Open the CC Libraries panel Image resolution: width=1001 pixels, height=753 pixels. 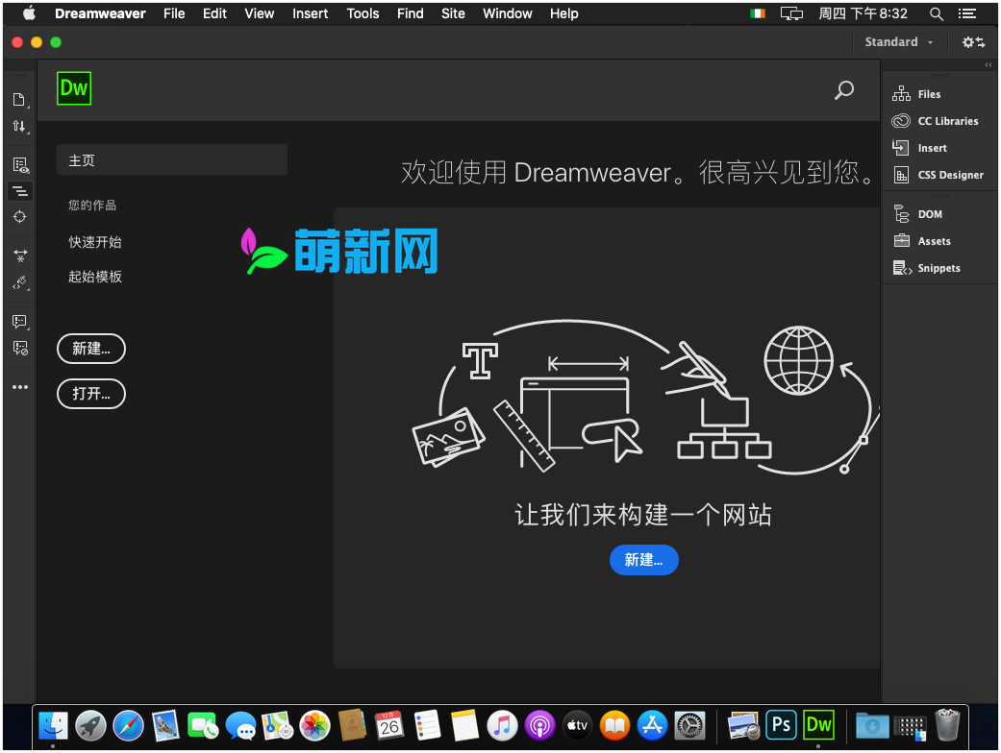point(946,121)
